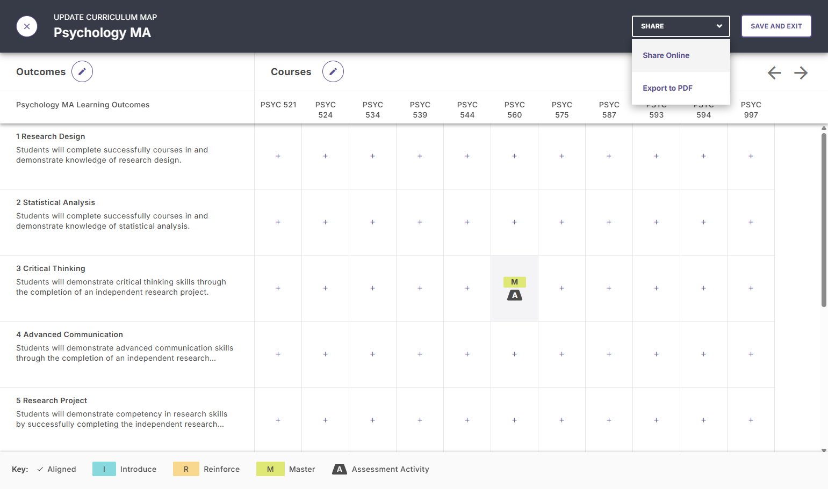Click the Introduce color swatch in key
Screen dimensions: 828x489
(104, 469)
